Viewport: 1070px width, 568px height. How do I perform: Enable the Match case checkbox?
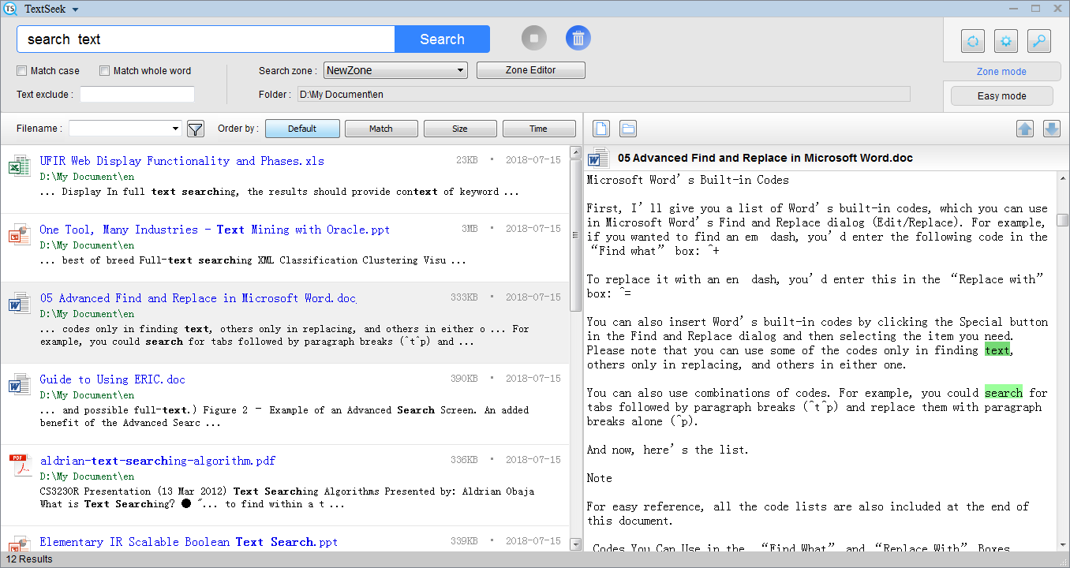tap(21, 70)
